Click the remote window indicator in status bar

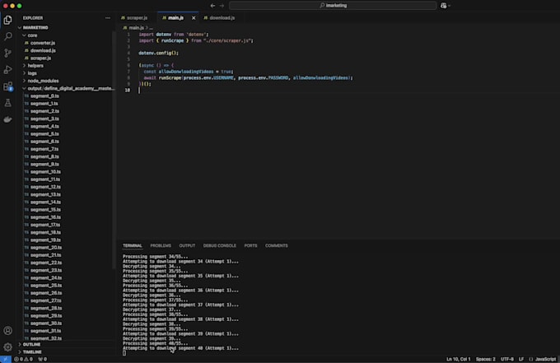6,359
